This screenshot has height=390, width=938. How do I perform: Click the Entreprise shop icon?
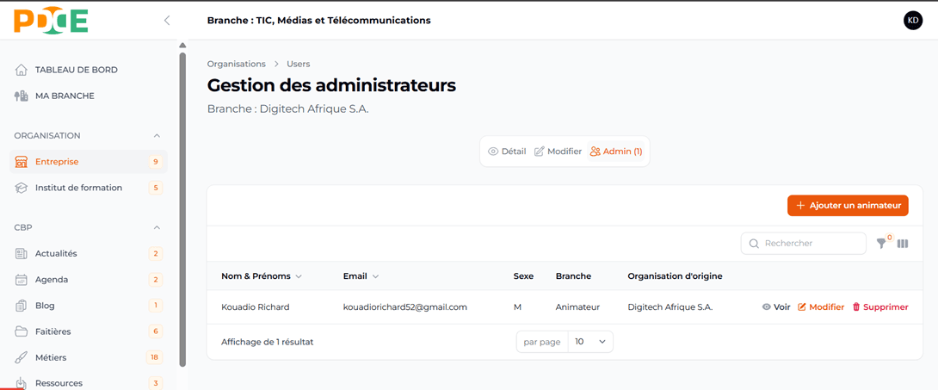click(21, 162)
